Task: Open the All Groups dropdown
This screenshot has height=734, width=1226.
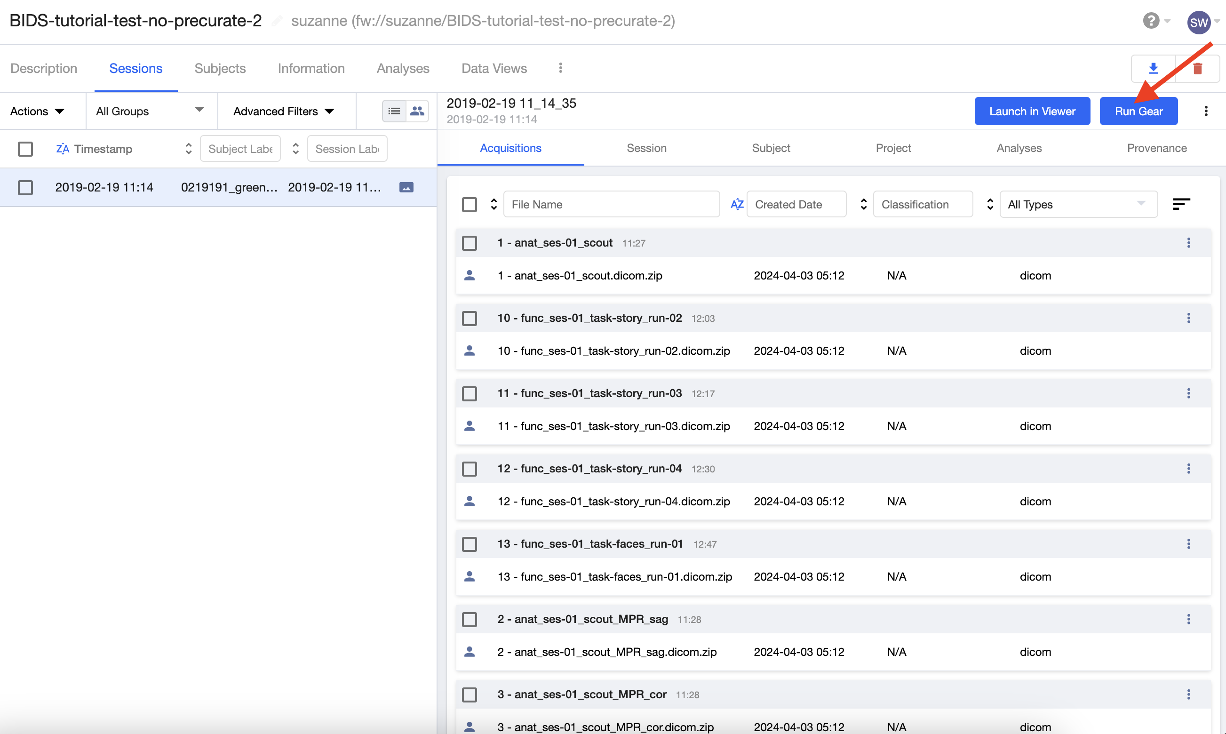Action: (x=150, y=111)
